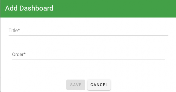Viewport: 176px width, 92px height.
Task: Click the underline beneath the Title field
Action: [x=88, y=35]
